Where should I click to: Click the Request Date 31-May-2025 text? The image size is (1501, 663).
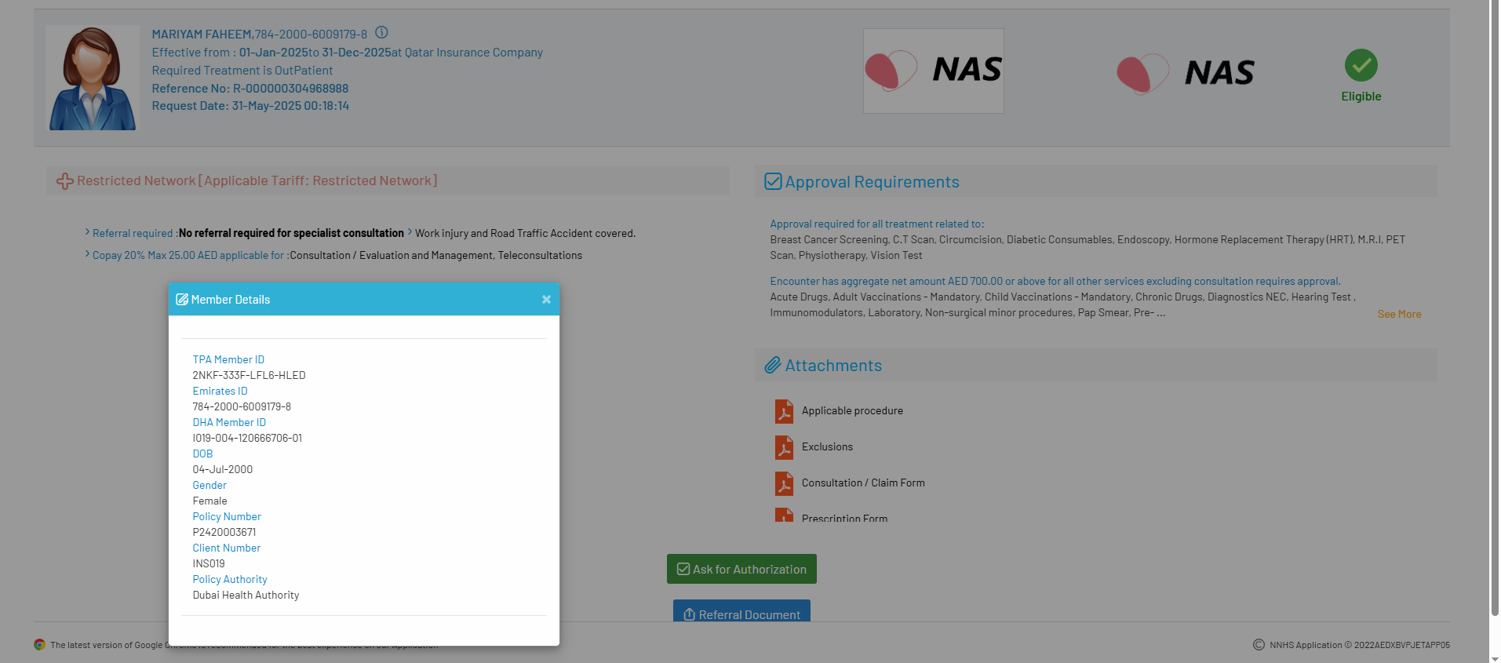click(250, 106)
